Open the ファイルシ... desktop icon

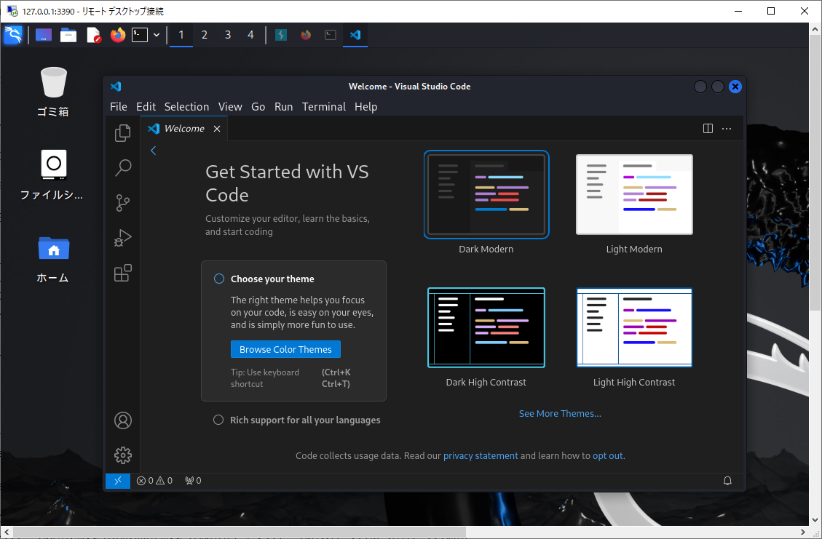click(x=52, y=175)
